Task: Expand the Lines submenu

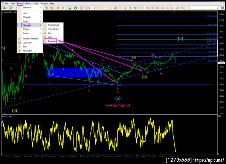Action: [30, 13]
